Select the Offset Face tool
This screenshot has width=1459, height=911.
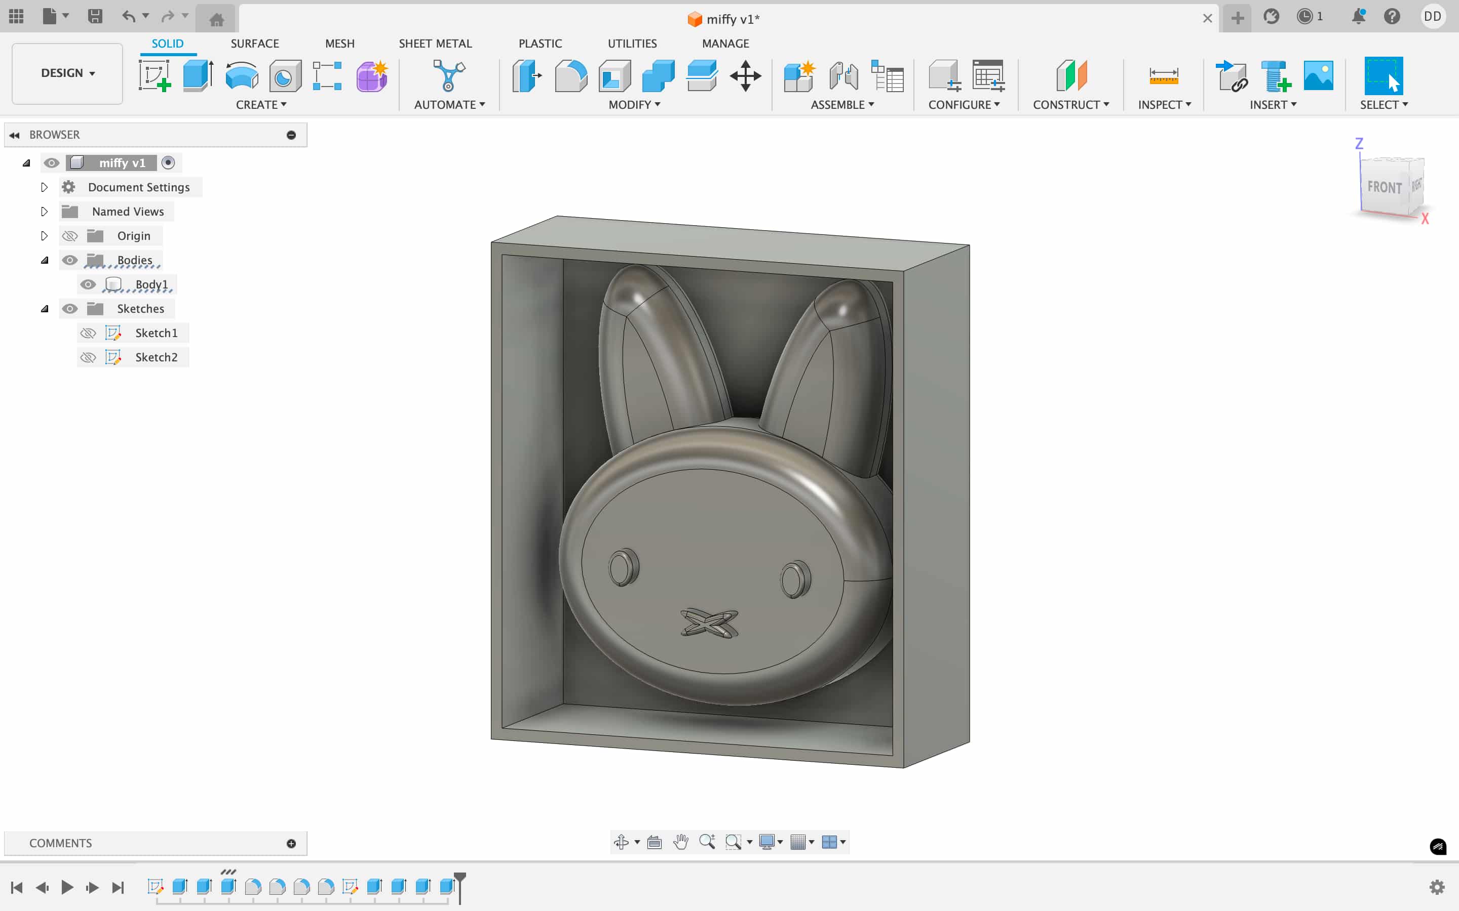tap(702, 76)
